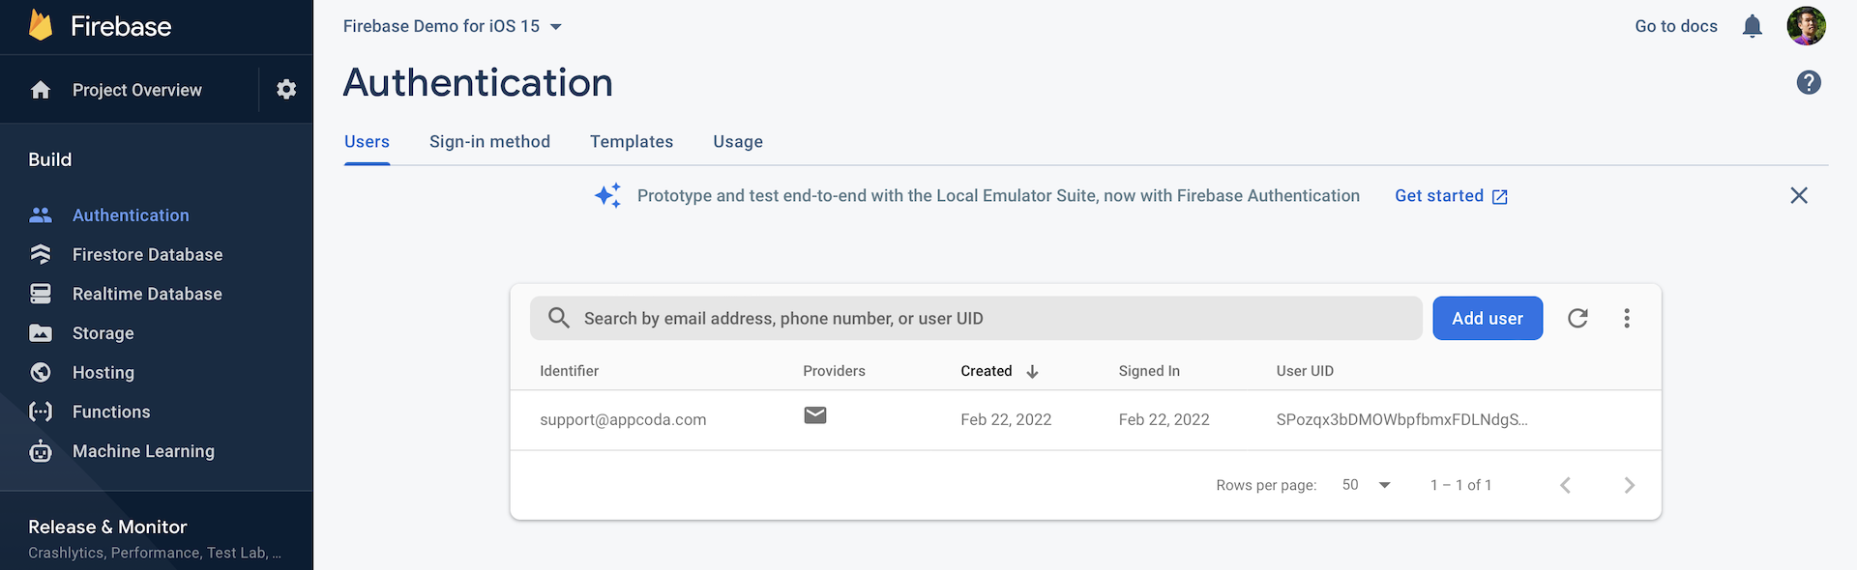Screen dimensions: 1857x570
Task: Switch to the Sign-in method tab
Action: tap(489, 142)
